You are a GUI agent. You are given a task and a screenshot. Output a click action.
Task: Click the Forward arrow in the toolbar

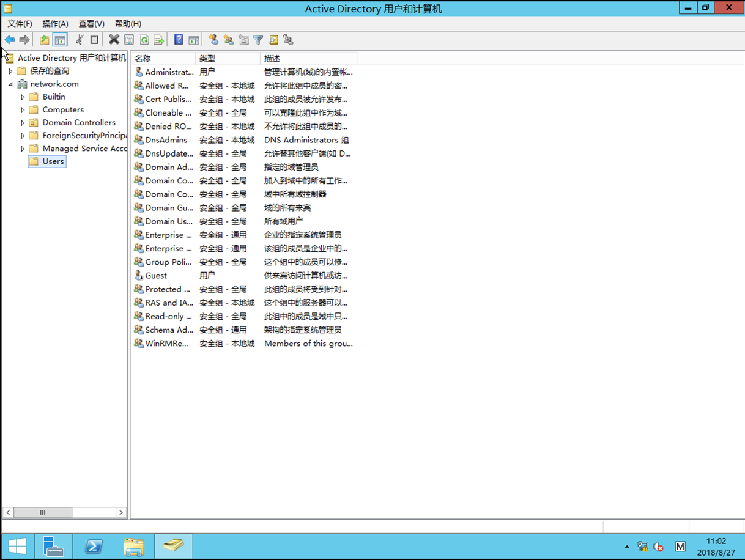tap(24, 40)
